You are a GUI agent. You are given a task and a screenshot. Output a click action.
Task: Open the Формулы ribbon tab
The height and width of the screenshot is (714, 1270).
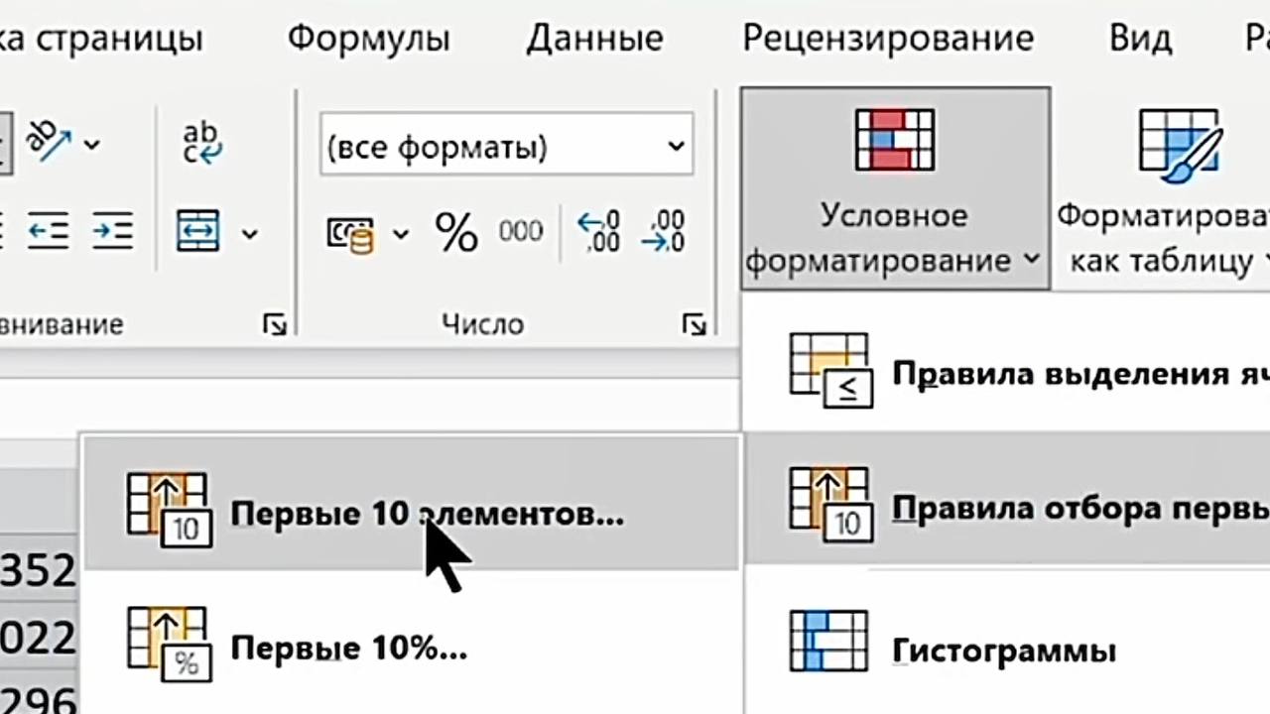368,38
